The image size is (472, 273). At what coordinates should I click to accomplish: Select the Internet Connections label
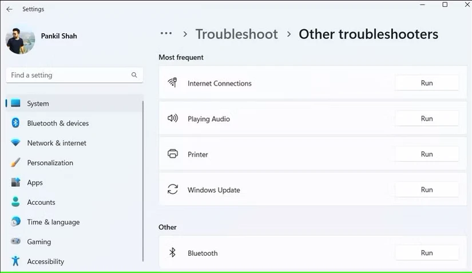pyautogui.click(x=220, y=84)
